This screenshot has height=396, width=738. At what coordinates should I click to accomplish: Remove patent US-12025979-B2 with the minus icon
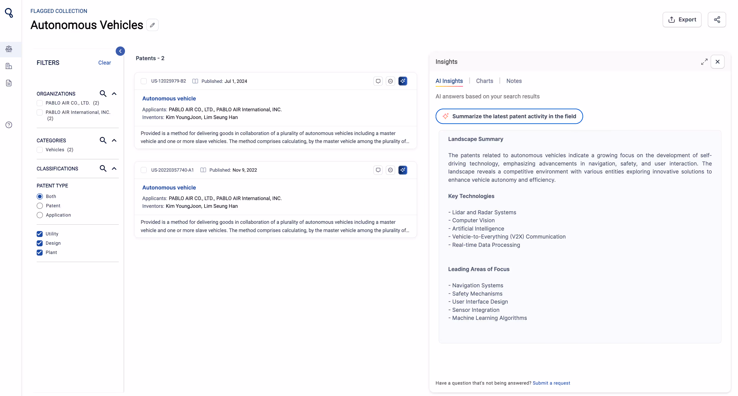point(390,81)
